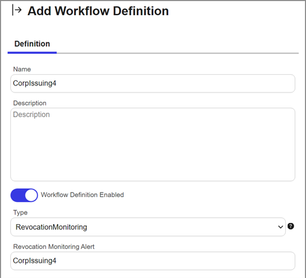Select the Revocation Monitoring Alert field
This screenshot has height=278, width=306.
153,261
